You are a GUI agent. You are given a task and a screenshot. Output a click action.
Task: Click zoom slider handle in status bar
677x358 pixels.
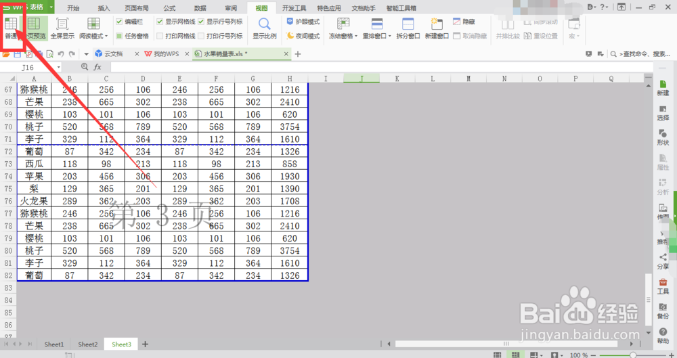coord(633,355)
